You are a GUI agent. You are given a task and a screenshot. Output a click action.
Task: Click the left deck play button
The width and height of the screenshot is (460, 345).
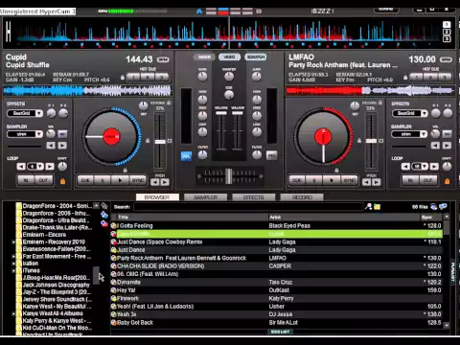pos(120,180)
